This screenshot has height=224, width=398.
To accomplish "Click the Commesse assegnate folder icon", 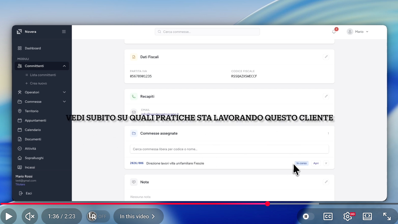I will pos(134,133).
